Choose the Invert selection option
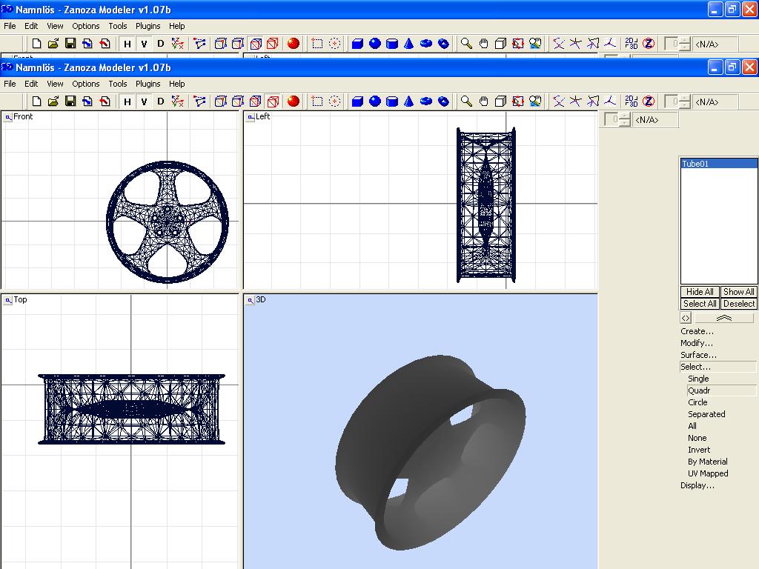 [x=699, y=450]
